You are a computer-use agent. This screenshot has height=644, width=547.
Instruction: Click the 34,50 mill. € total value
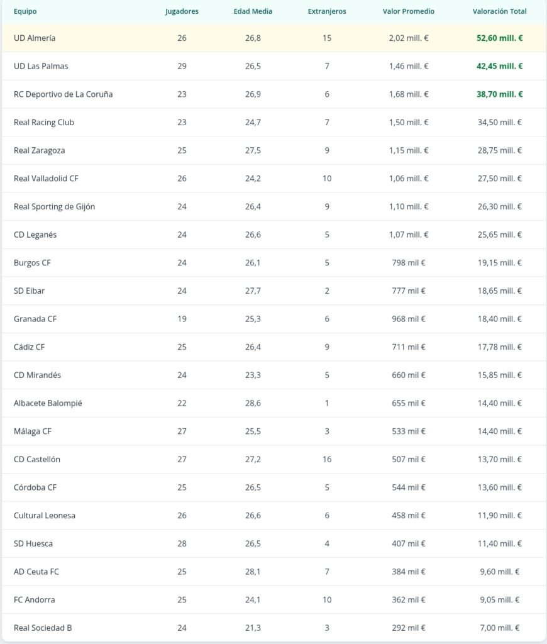point(499,123)
